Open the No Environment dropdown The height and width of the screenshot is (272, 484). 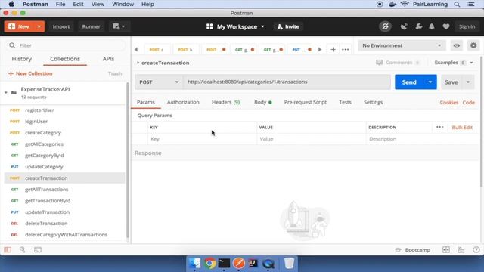point(402,45)
